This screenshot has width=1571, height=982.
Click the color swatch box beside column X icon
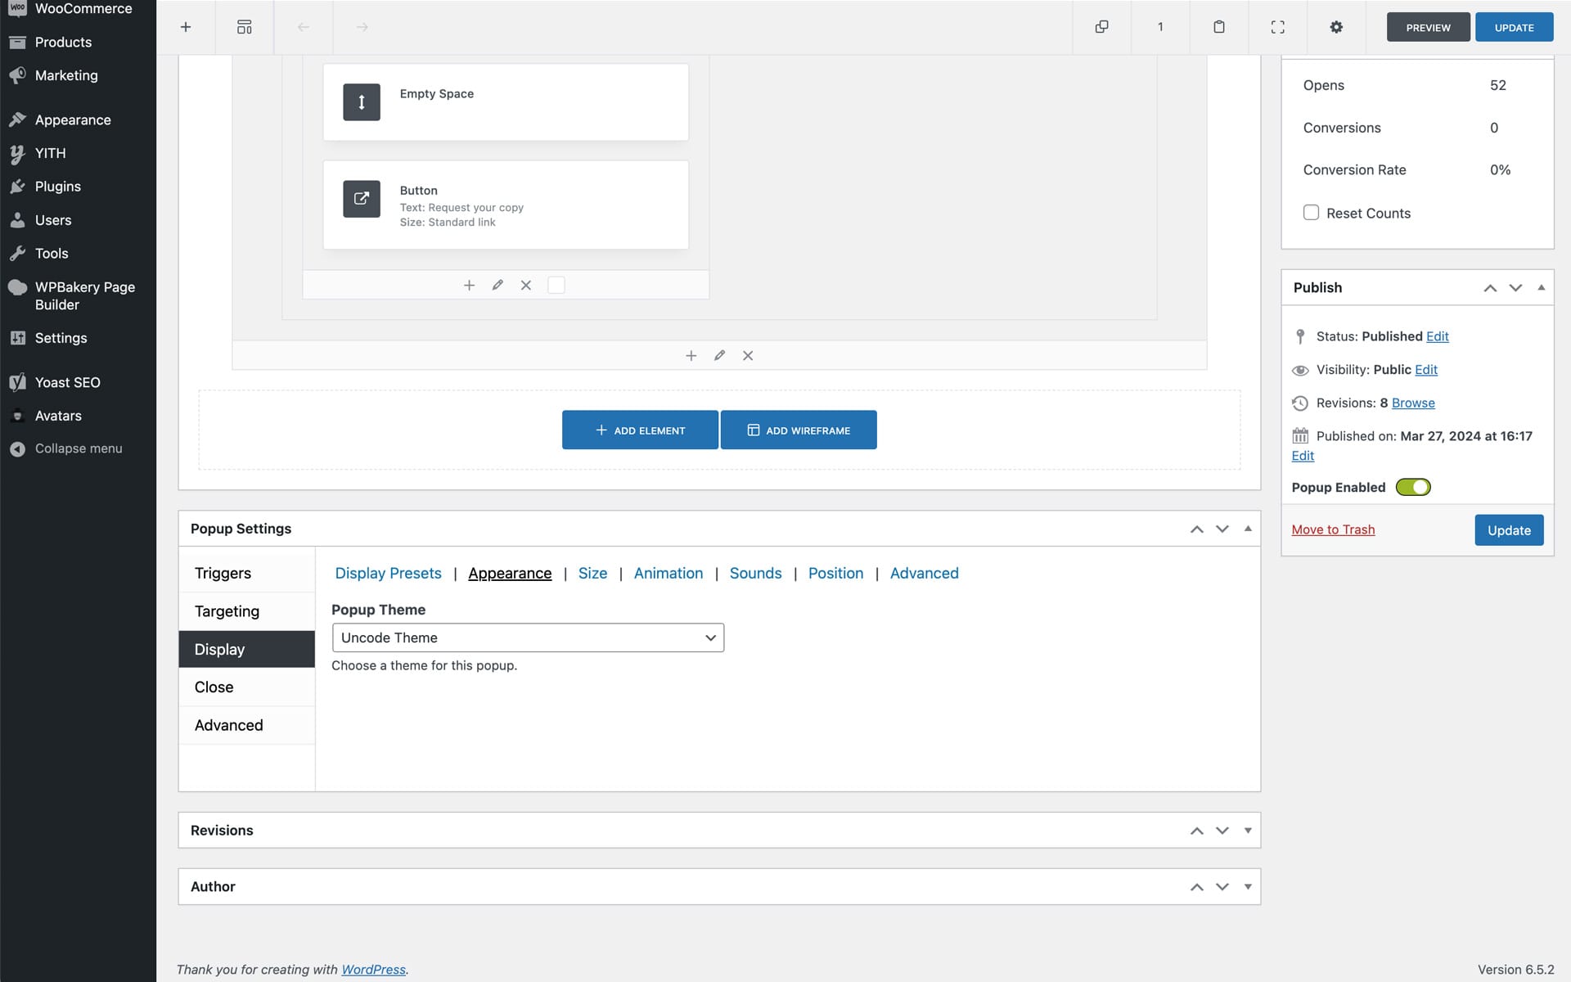click(x=556, y=285)
